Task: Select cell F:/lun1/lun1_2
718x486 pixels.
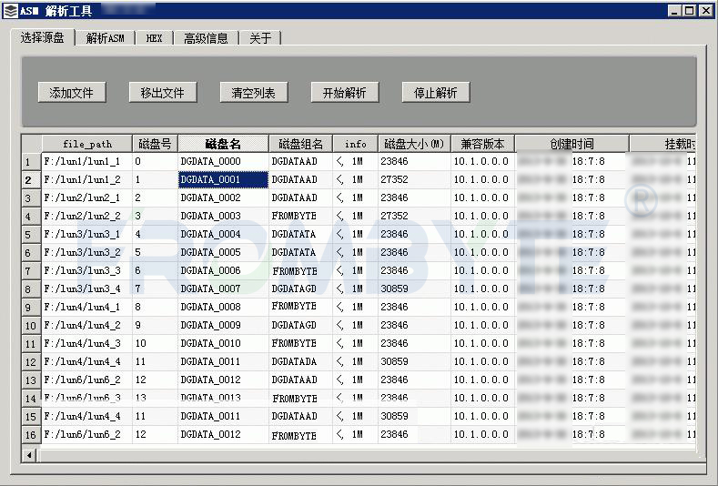Action: (x=87, y=179)
